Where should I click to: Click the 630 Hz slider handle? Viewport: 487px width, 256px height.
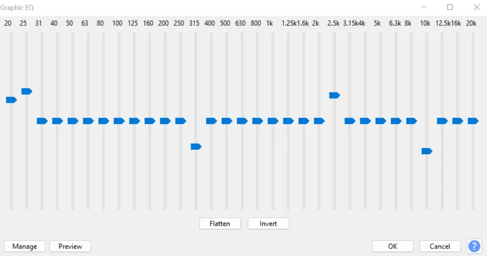click(242, 121)
